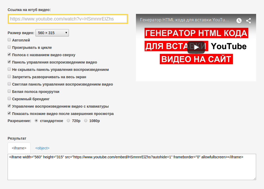Check Не скрывать панель управления воспроизведением

[x=9, y=69]
